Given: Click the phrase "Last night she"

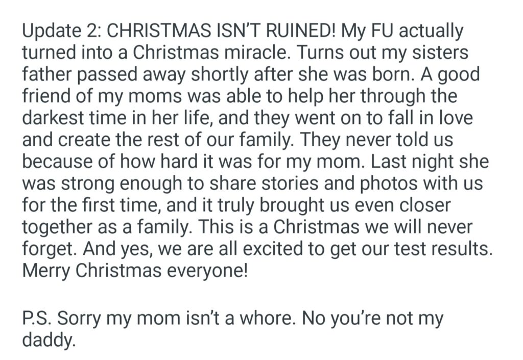Looking at the screenshot, I should tap(430, 163).
